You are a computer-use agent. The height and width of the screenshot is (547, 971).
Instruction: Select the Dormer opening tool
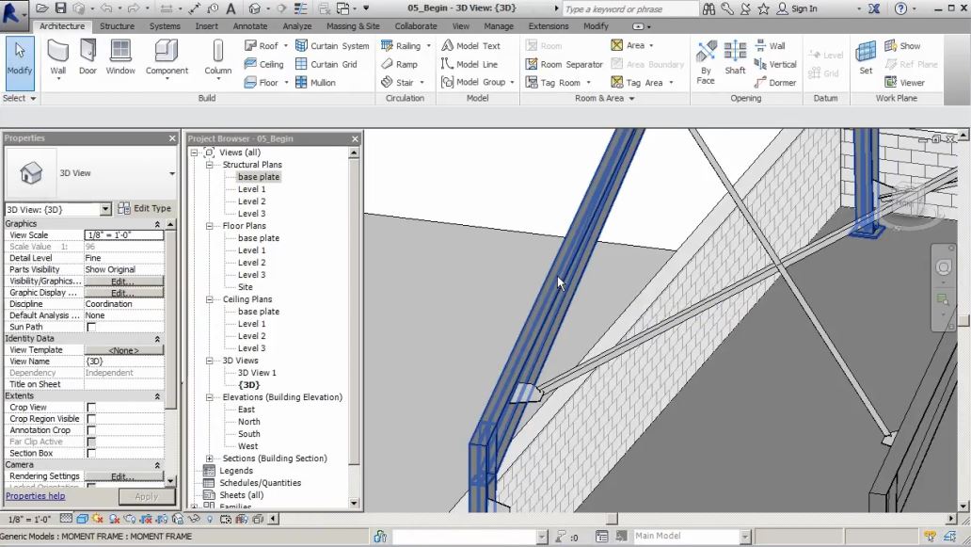775,83
